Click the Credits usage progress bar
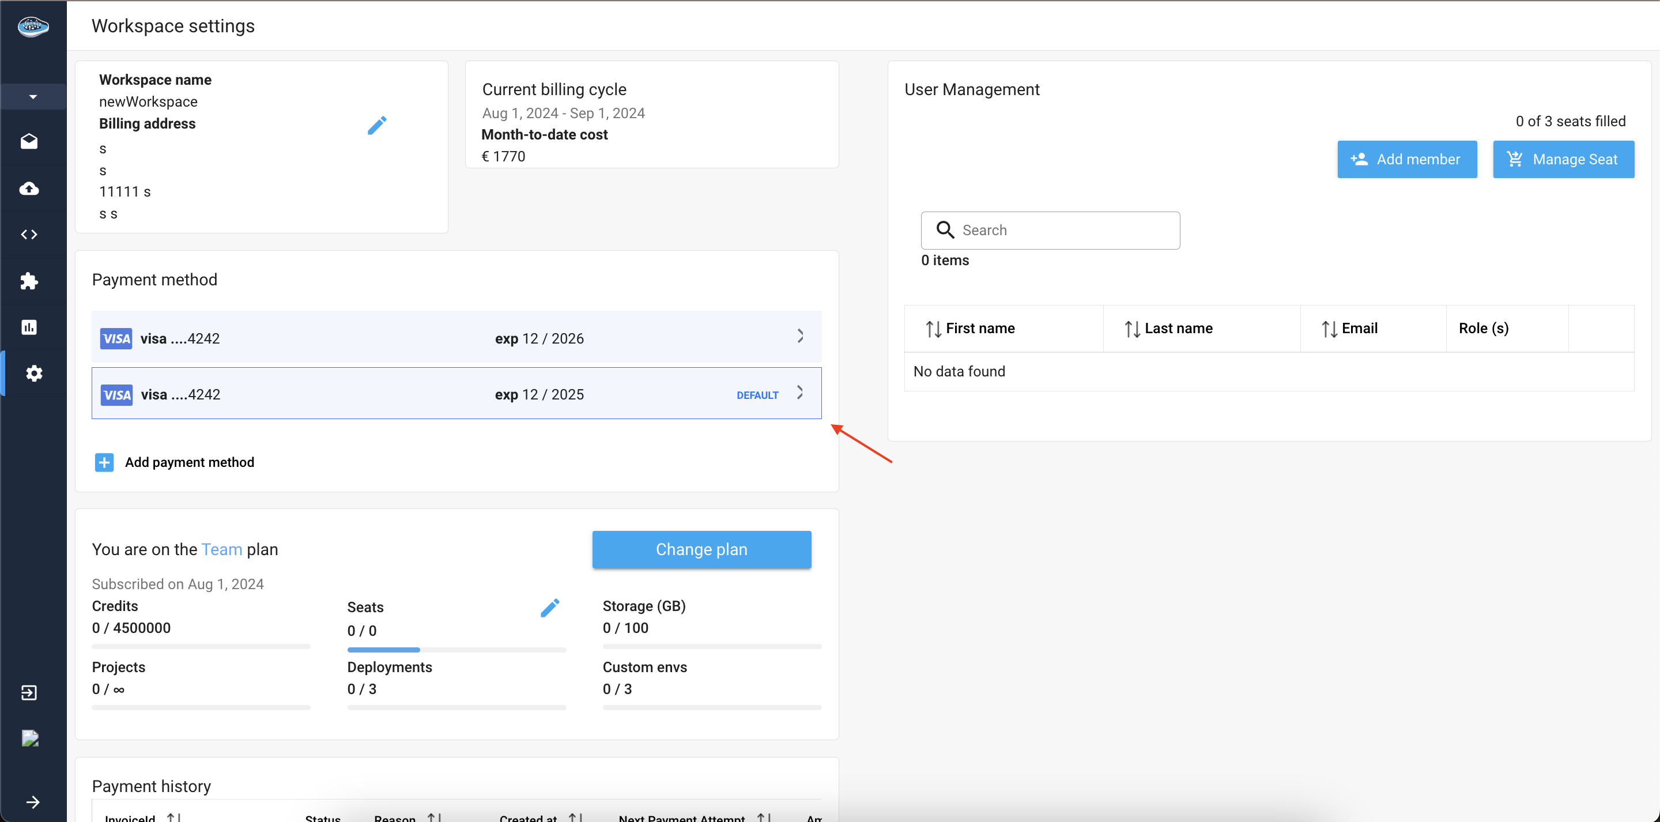This screenshot has height=822, width=1660. [x=201, y=647]
